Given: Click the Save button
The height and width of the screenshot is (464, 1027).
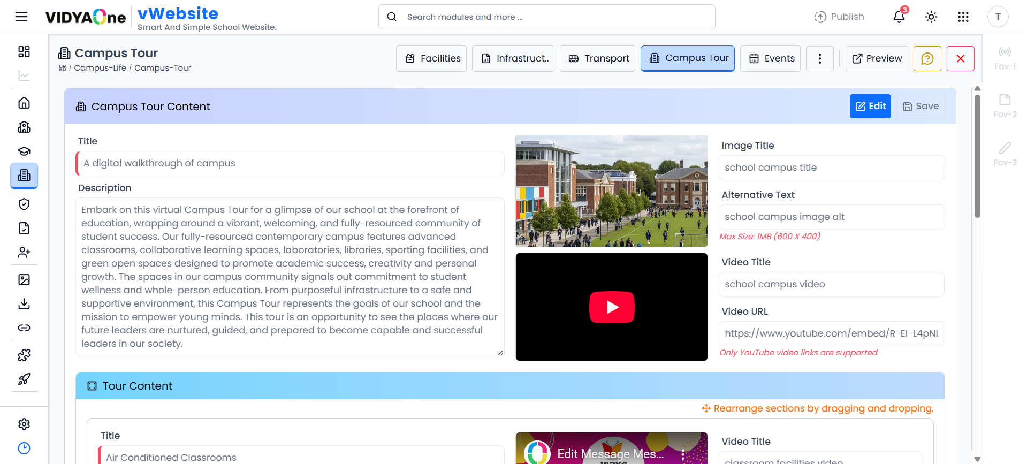Looking at the screenshot, I should 921,106.
